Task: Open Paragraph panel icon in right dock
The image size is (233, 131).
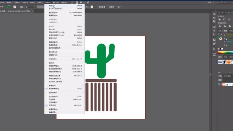Action: click(214, 31)
